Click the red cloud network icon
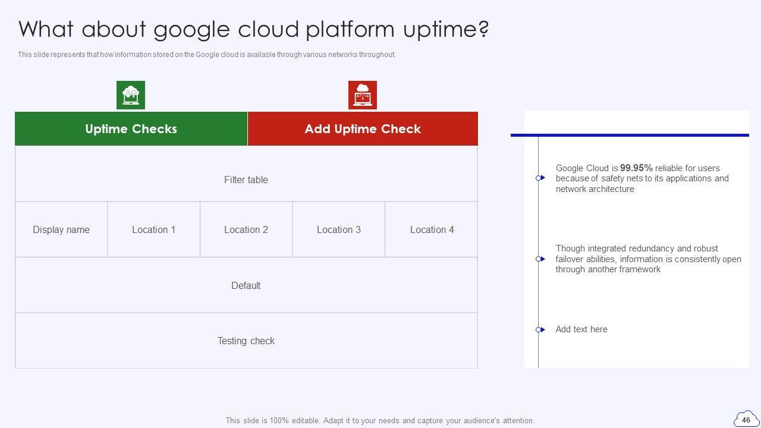761x428 pixels. (x=363, y=95)
